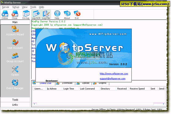Screen dimensions: 171x114
Task: Open the Setup menu
Action: click(x=16, y=7)
